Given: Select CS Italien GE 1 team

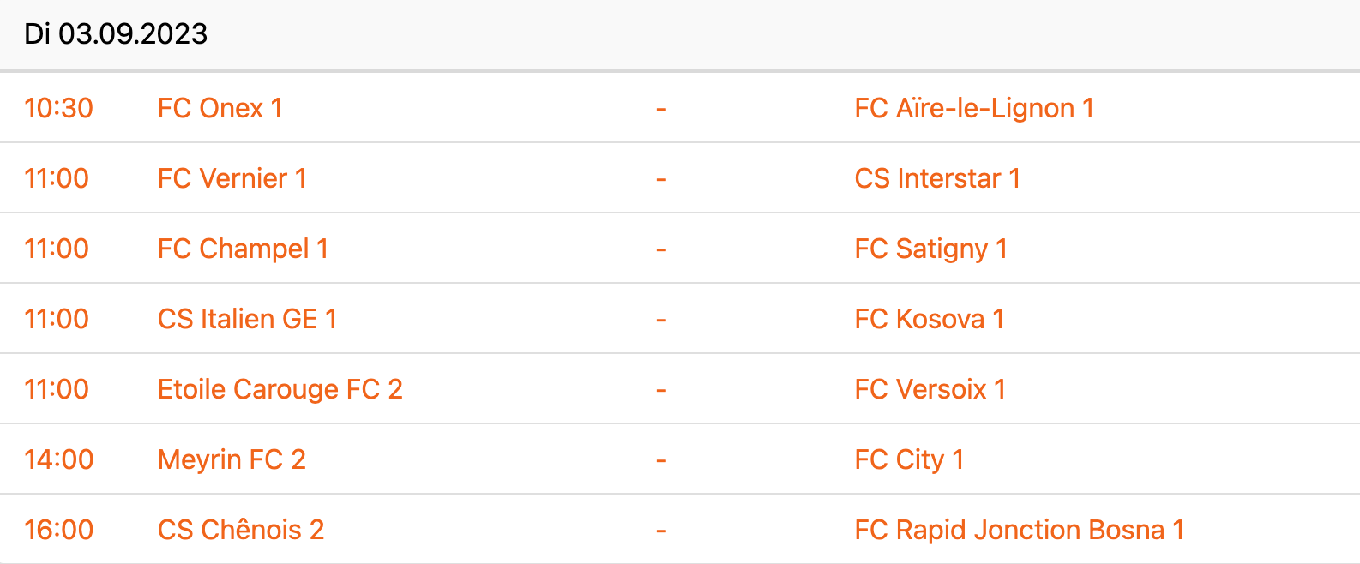Looking at the screenshot, I should (x=247, y=319).
